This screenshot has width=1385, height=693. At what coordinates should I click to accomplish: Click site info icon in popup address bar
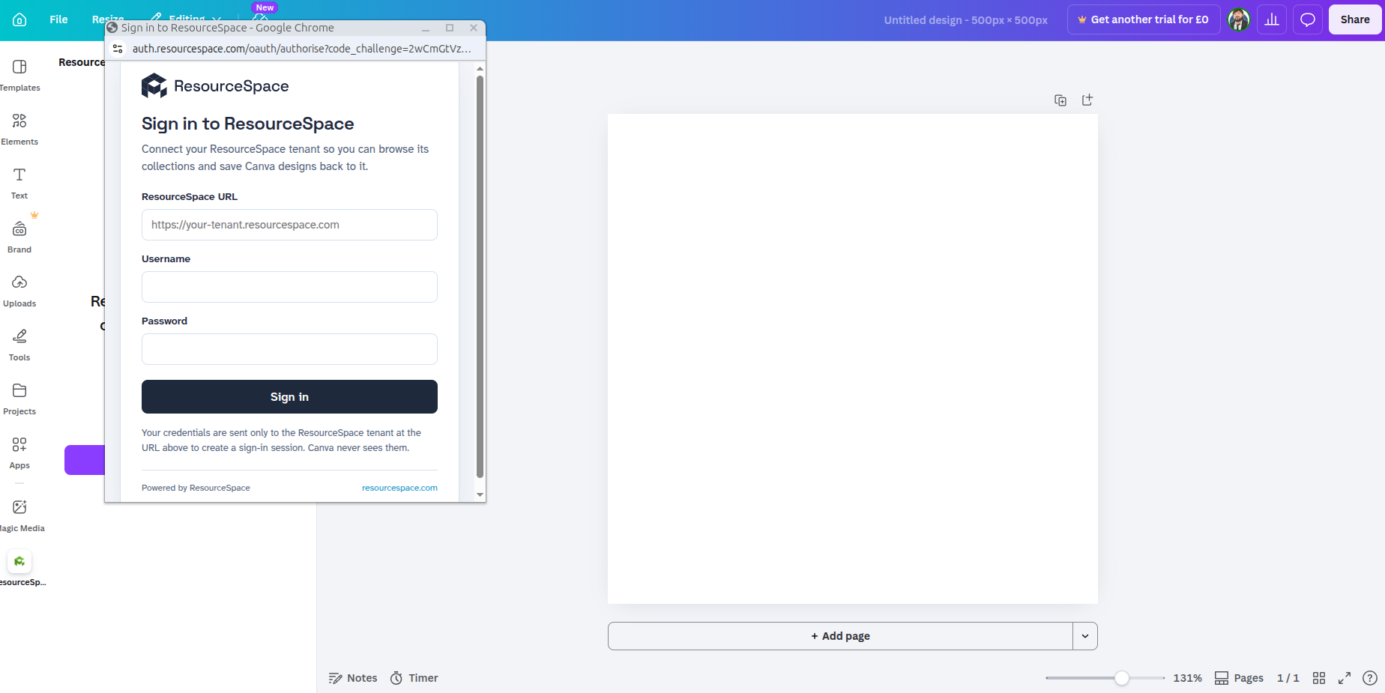point(118,49)
